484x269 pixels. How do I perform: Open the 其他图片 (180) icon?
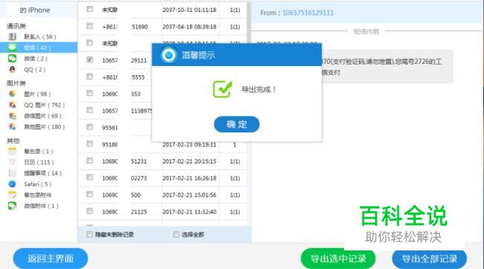12,126
